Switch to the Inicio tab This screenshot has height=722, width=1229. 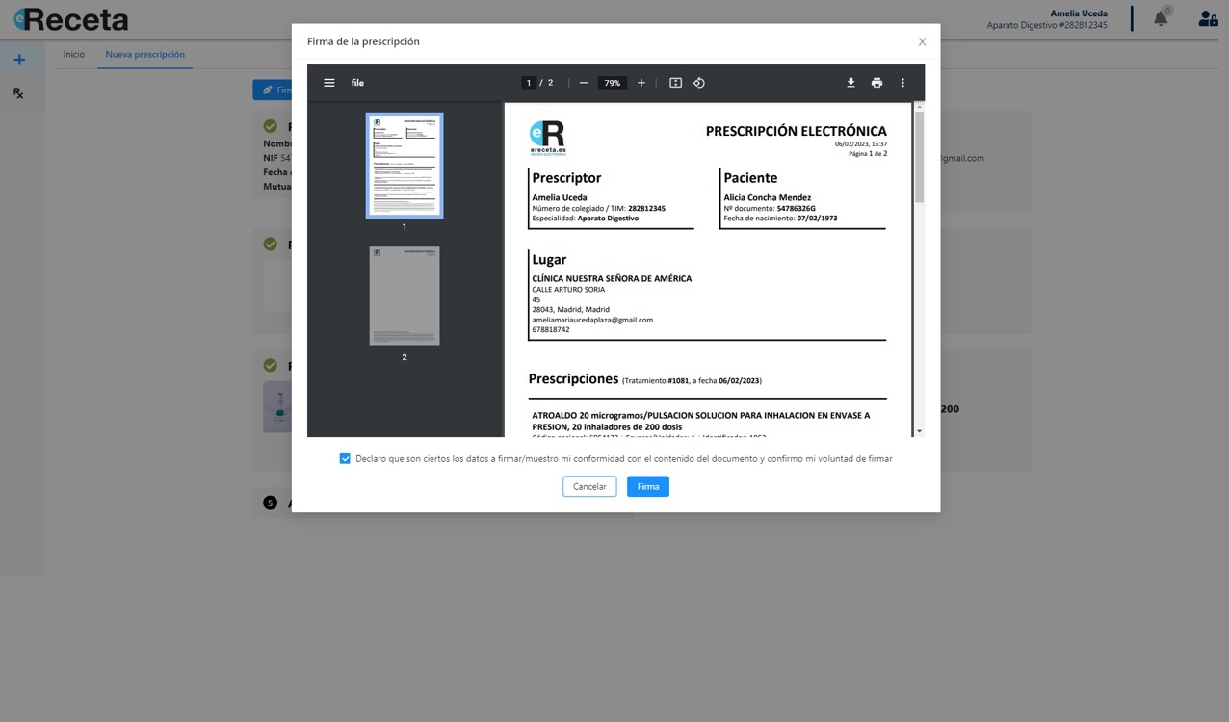(74, 55)
